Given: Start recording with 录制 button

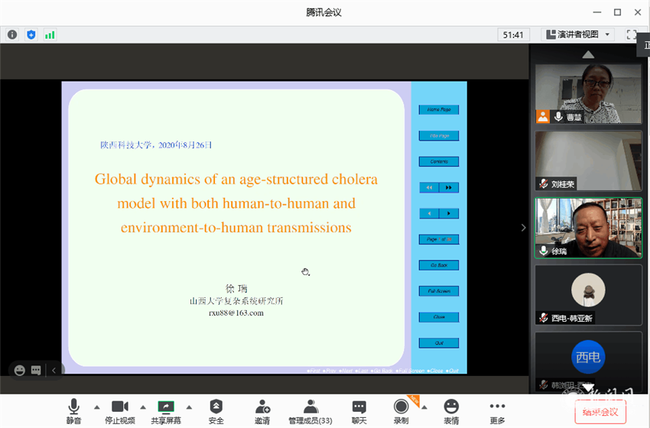Looking at the screenshot, I should coord(401,411).
